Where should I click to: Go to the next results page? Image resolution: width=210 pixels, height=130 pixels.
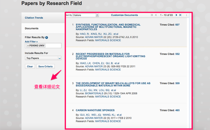[x=177, y=15]
